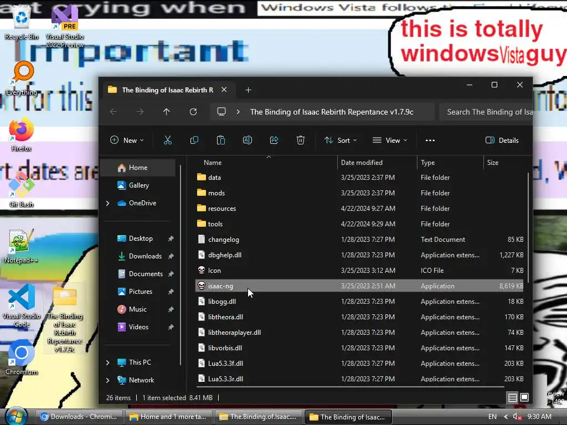Select Visual Studio 2022 Preview desktop icon
The width and height of the screenshot is (567, 425).
click(65, 26)
